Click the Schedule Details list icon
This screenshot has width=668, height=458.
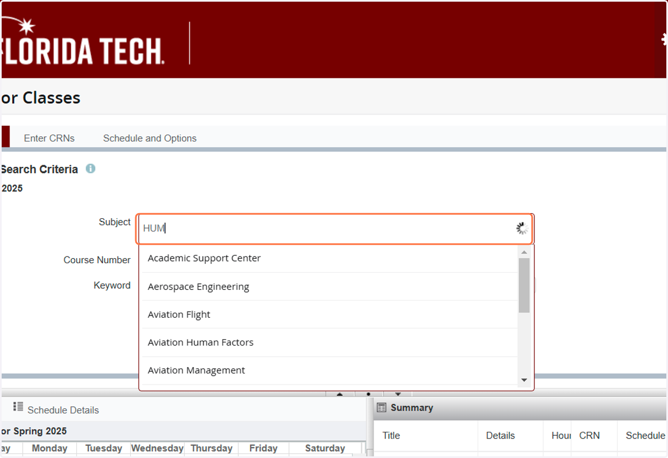coord(18,407)
